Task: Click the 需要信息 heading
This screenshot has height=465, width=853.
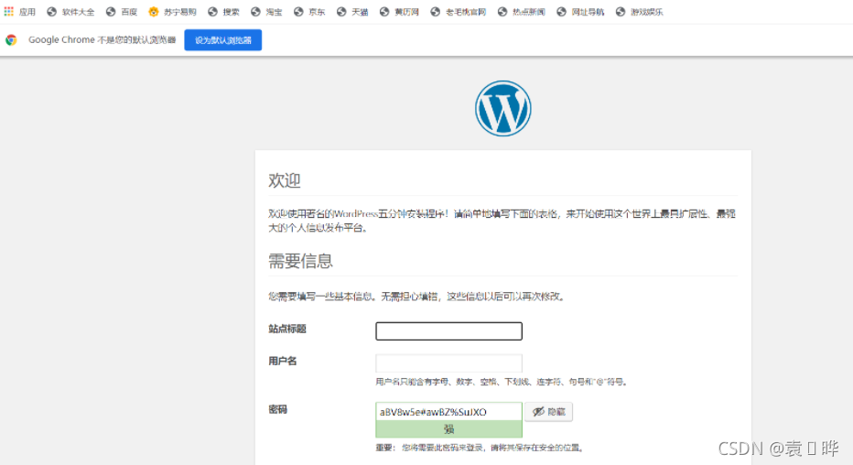Action: point(300,261)
